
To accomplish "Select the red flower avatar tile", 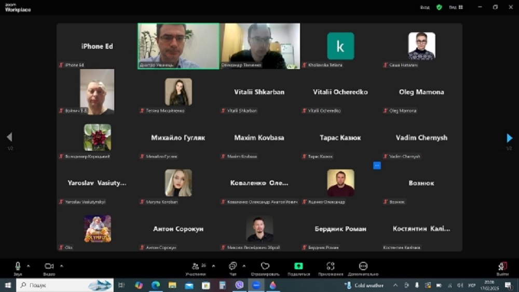I will [x=98, y=137].
